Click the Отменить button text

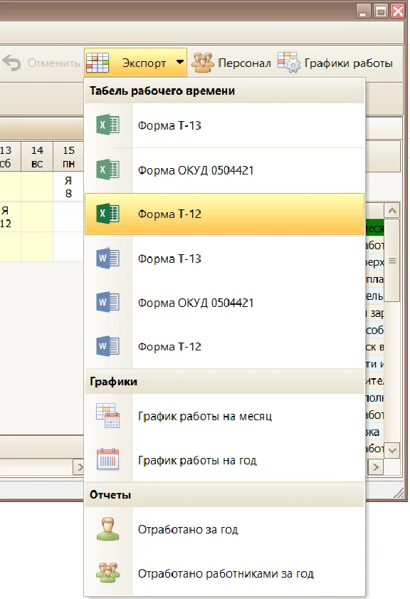click(x=53, y=63)
